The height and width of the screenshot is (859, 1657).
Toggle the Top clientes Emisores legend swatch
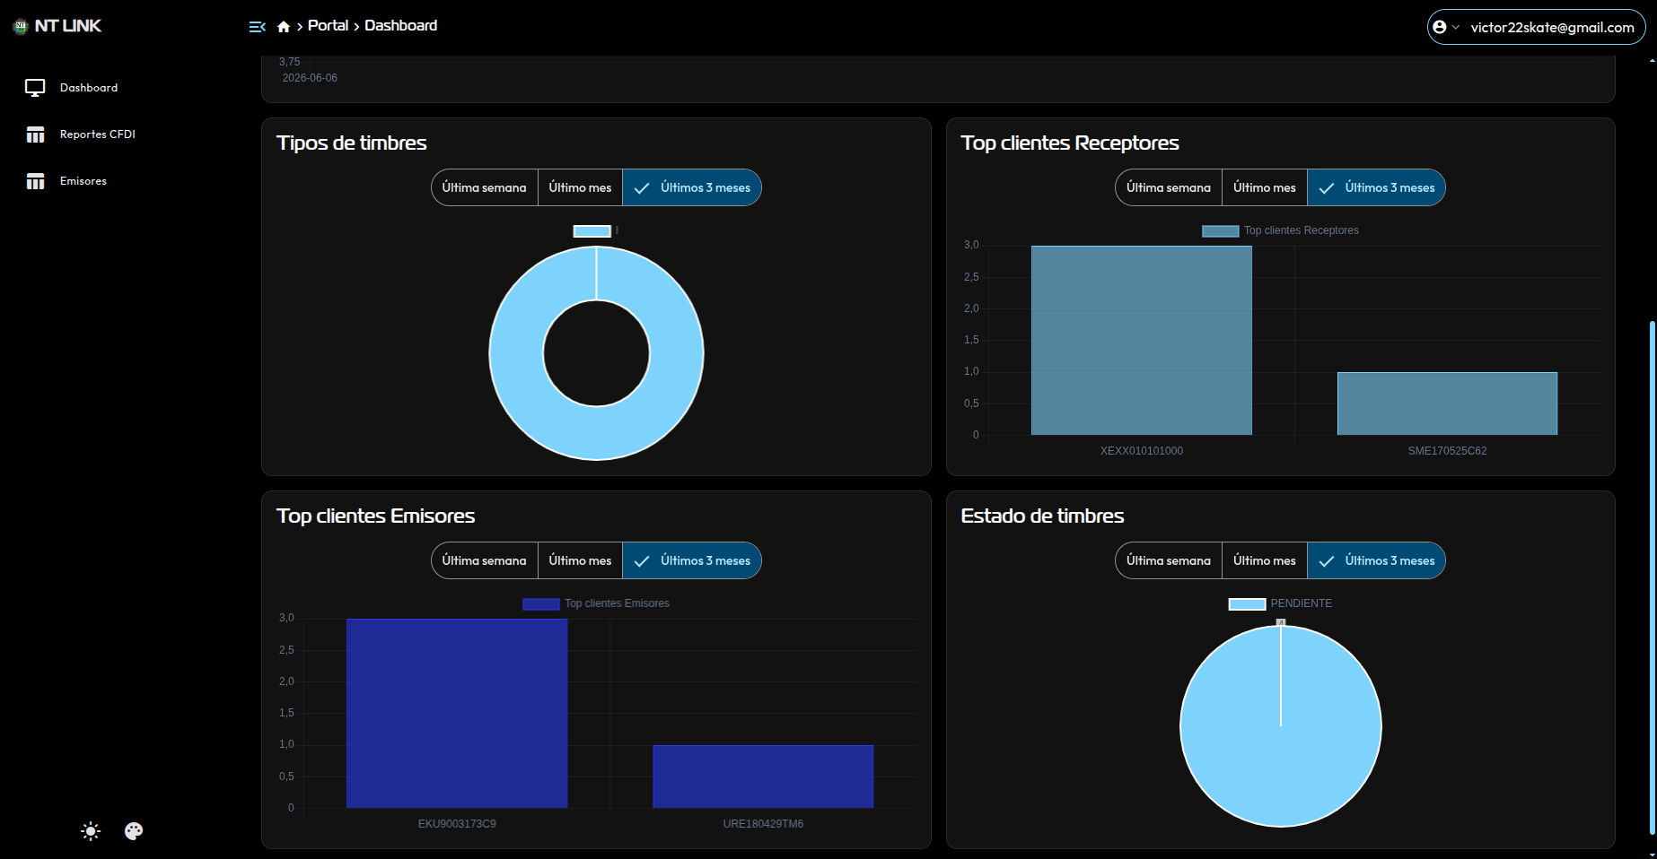pyautogui.click(x=540, y=604)
